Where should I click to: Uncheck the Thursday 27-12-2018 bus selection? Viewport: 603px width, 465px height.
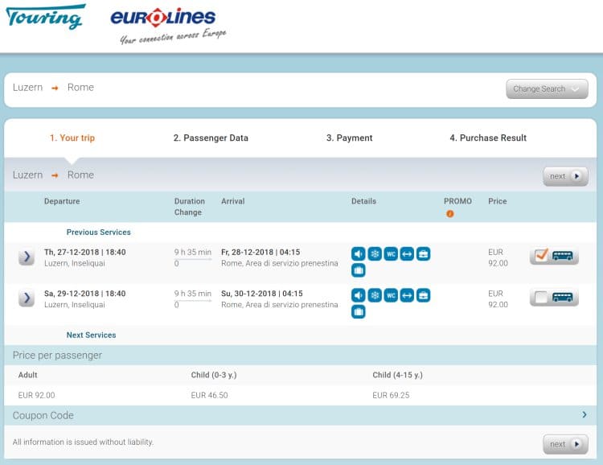coord(541,256)
